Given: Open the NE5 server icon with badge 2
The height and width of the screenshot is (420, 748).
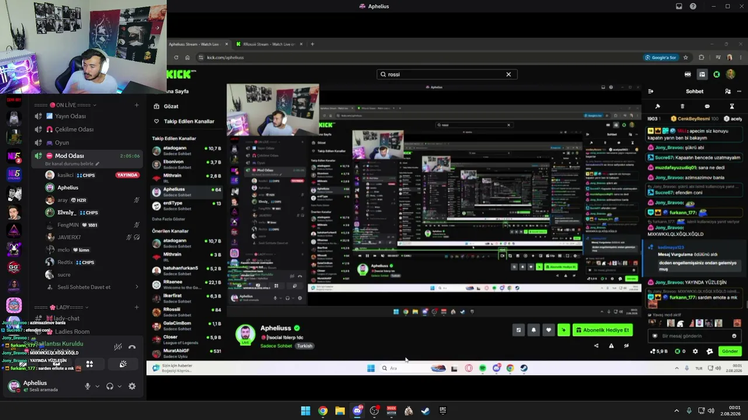Looking at the screenshot, I should coord(14,156).
